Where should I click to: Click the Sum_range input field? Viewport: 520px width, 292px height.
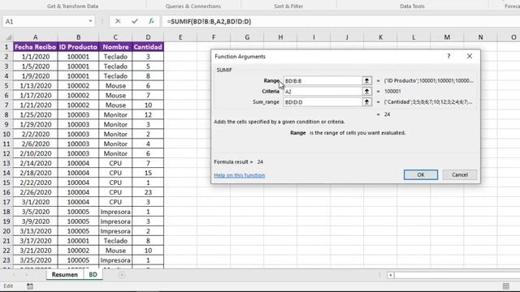click(x=323, y=102)
